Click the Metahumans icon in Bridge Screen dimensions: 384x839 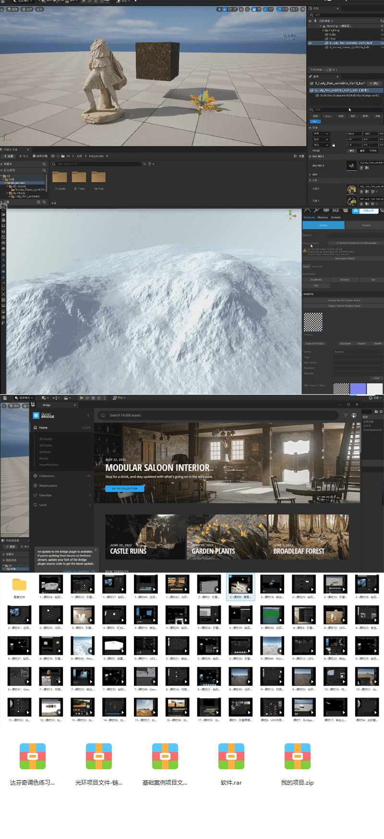coord(35,486)
